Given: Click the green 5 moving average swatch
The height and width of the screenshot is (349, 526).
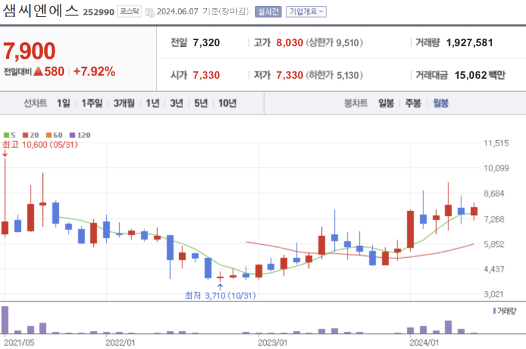Looking at the screenshot, I should [x=6, y=135].
